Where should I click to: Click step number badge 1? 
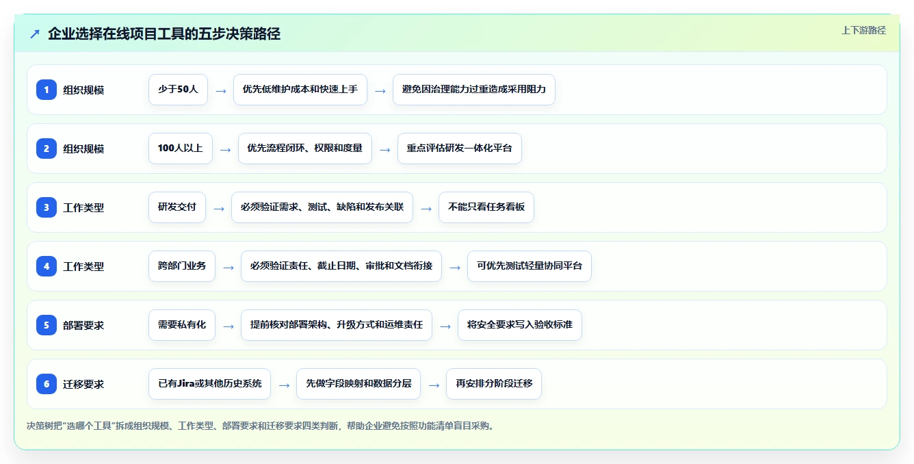click(x=47, y=90)
